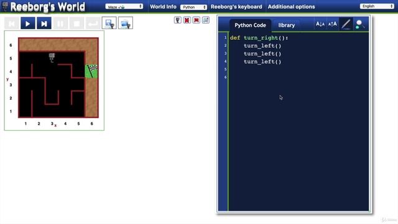Run the program with the play button
Viewport: 398px width, 224px height.
coord(28,24)
